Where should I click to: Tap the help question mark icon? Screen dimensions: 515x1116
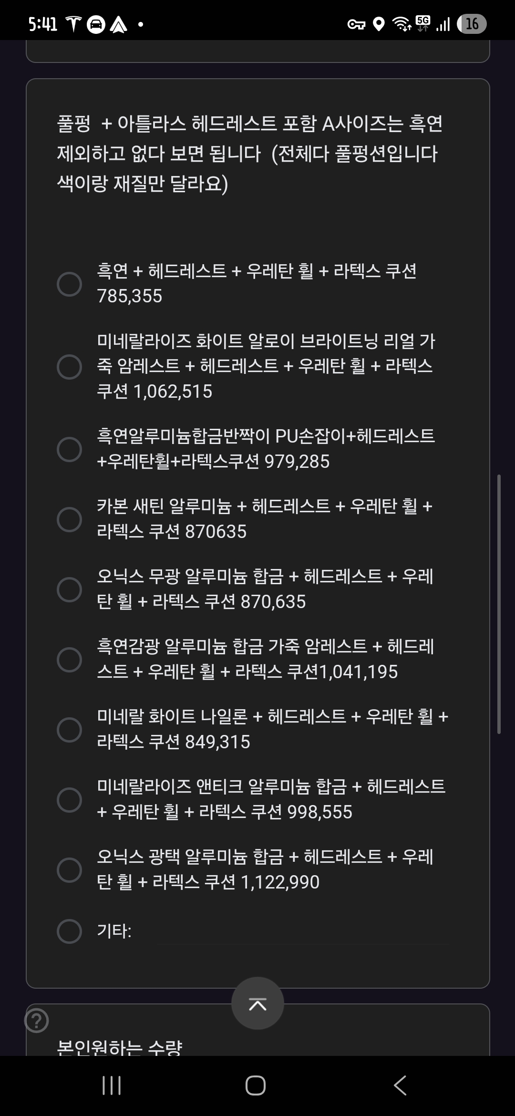(x=37, y=1021)
